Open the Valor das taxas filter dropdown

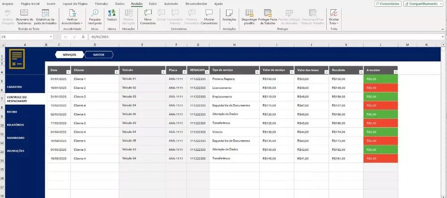click(326, 72)
